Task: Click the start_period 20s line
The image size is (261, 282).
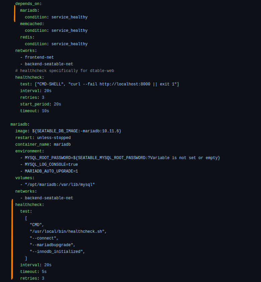Action: pyautogui.click(x=40, y=104)
